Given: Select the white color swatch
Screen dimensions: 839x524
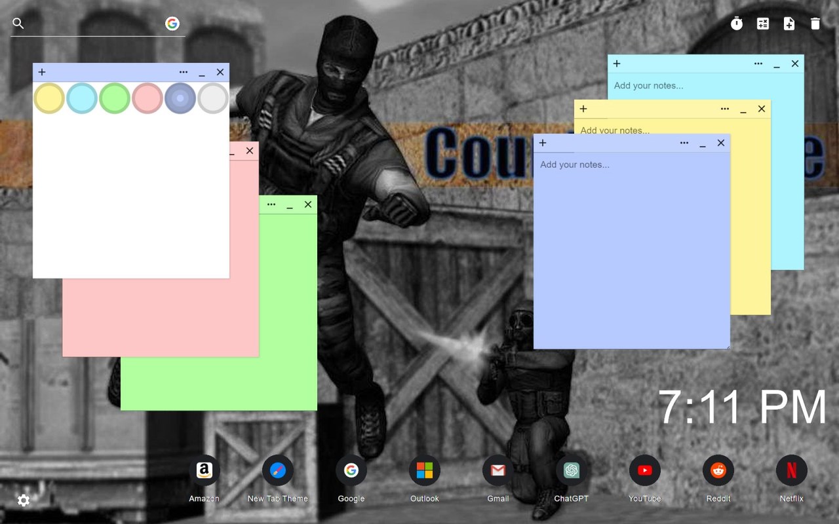Looking at the screenshot, I should (213, 98).
